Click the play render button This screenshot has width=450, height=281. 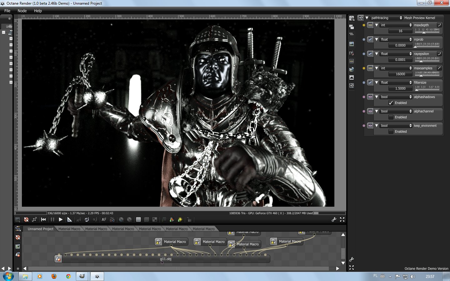[61, 219]
